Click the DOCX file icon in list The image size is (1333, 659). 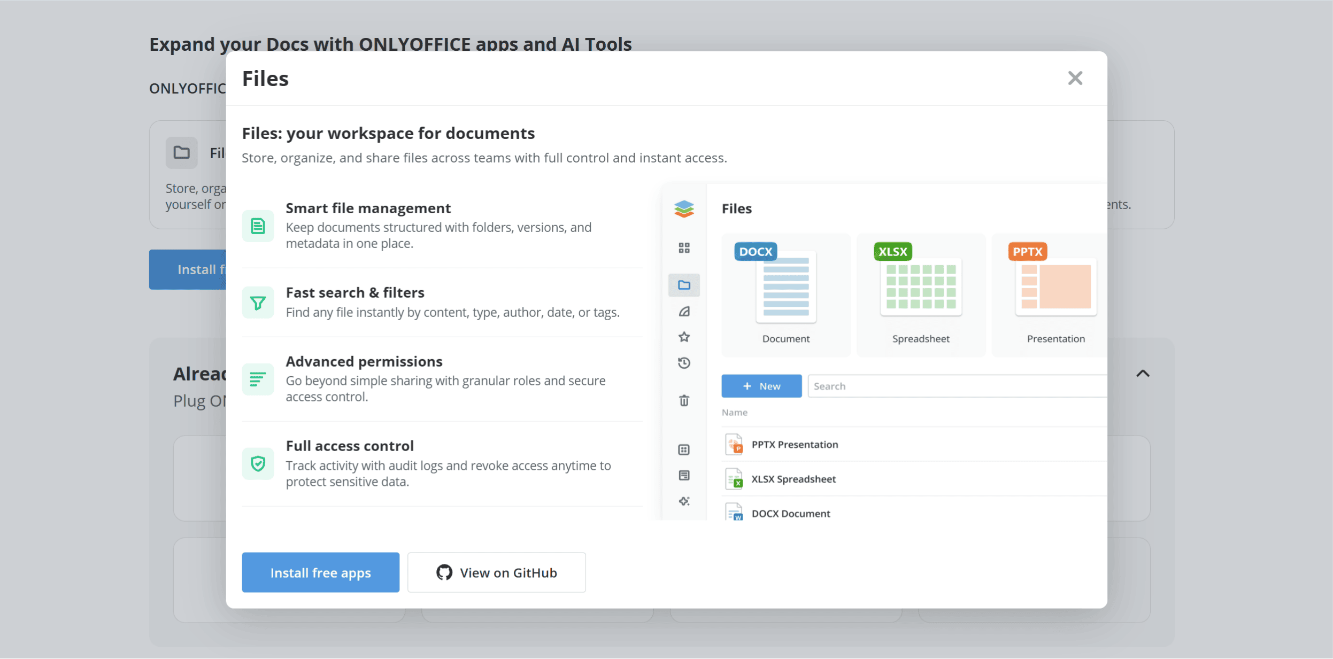tap(734, 511)
